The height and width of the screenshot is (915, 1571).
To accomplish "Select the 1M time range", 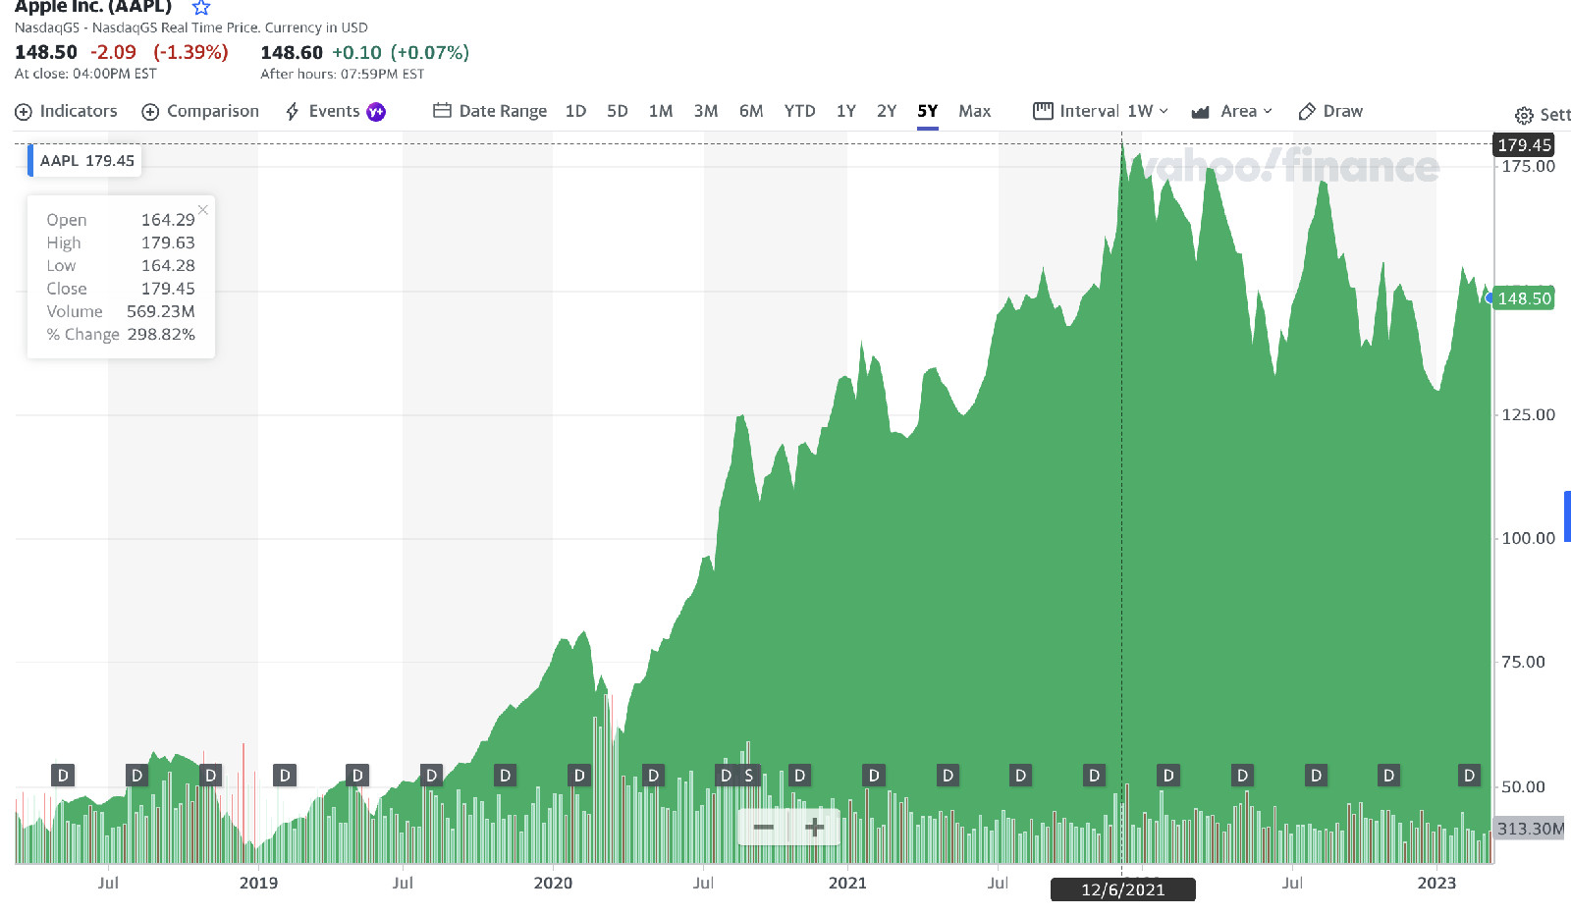I will click(x=661, y=112).
